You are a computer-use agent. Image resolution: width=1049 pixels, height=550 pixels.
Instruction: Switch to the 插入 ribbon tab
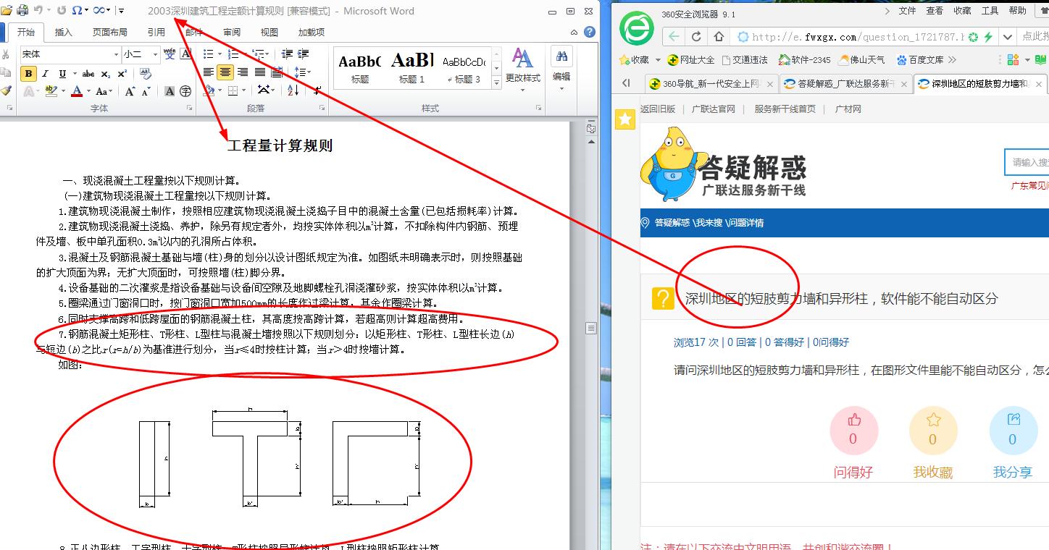(64, 33)
